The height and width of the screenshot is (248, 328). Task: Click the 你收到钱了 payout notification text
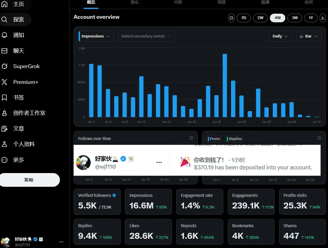(208, 160)
